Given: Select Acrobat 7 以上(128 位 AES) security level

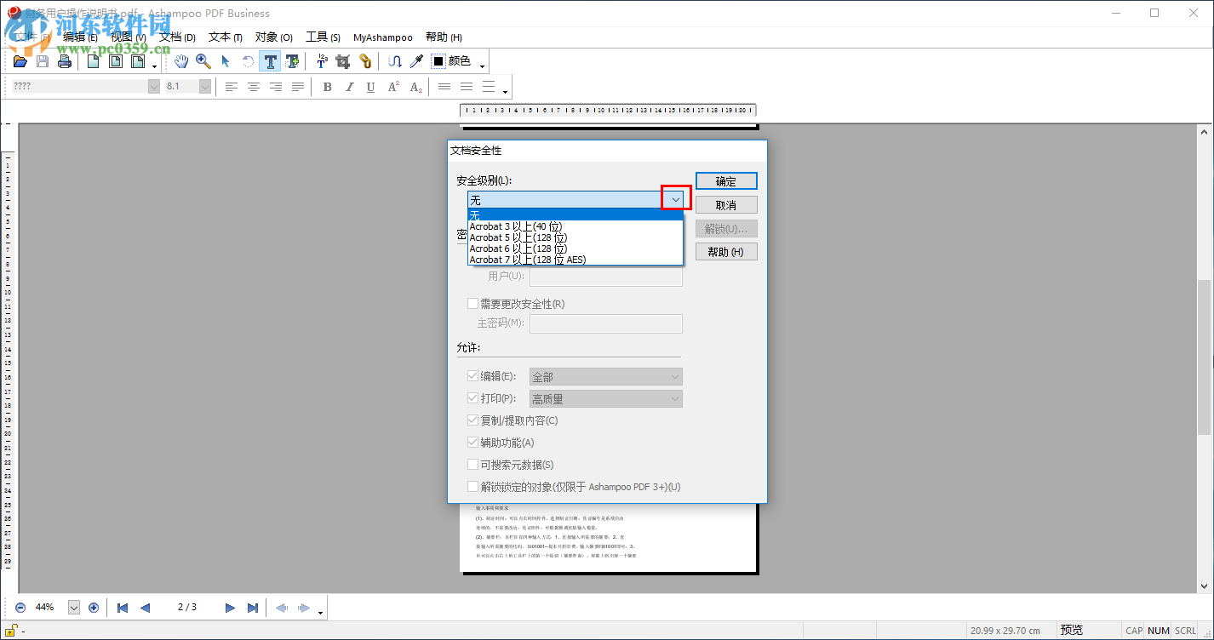Looking at the screenshot, I should 525,259.
